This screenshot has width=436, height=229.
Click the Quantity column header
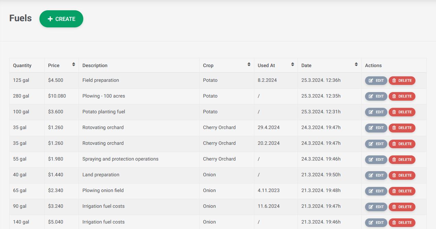(x=22, y=65)
